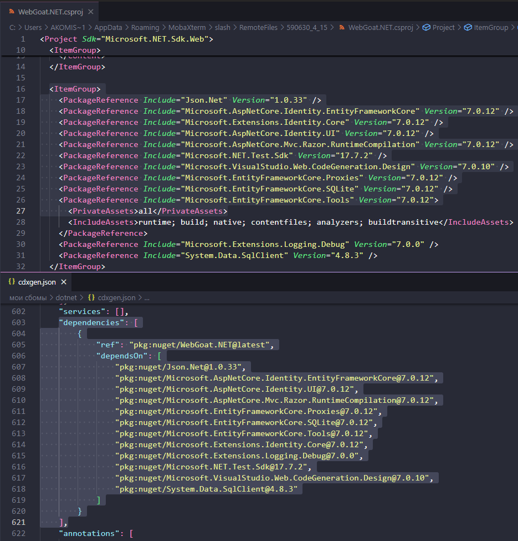This screenshot has height=541, width=518.
Task: Click 'мои сбомы' breadcrumb in lower editor
Action: [x=28, y=298]
